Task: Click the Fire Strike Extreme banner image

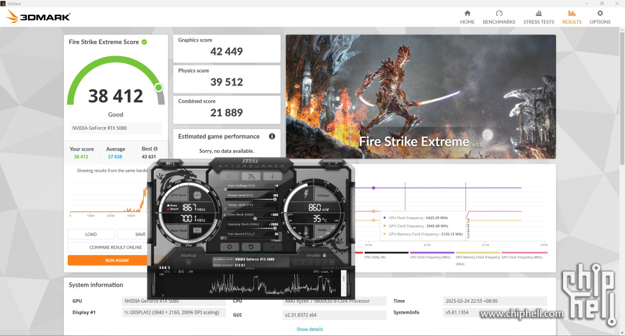Action: (x=421, y=96)
